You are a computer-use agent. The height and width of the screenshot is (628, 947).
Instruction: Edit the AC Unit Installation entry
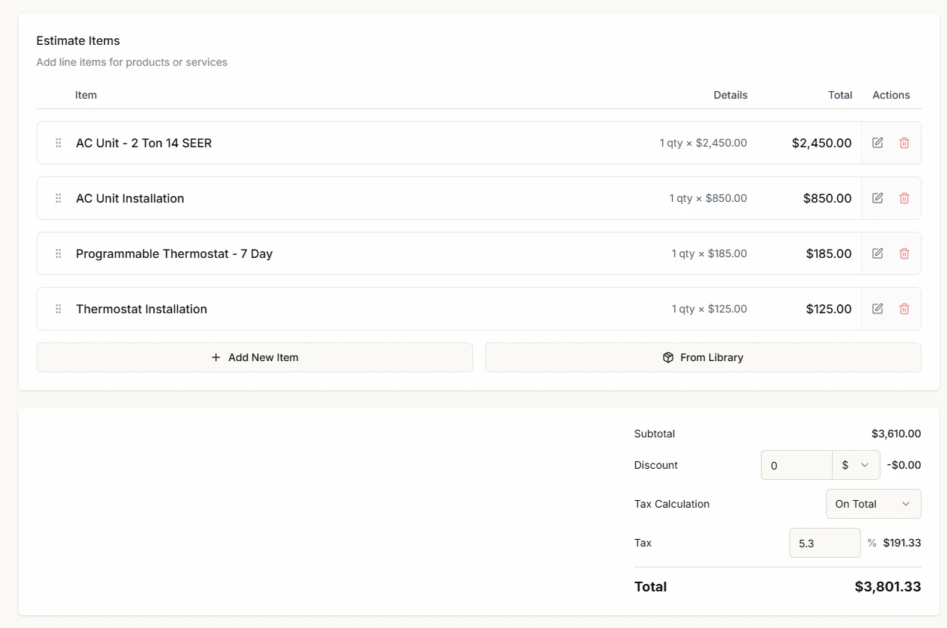(x=877, y=198)
